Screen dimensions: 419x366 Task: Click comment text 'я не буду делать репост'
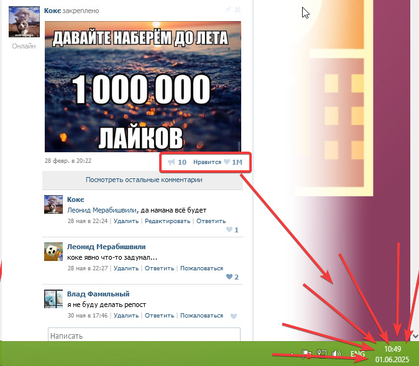[x=107, y=304]
